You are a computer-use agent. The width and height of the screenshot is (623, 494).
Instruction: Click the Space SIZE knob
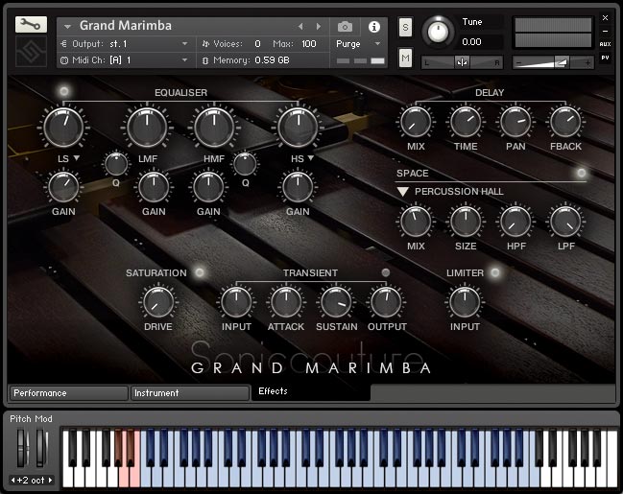tap(466, 222)
